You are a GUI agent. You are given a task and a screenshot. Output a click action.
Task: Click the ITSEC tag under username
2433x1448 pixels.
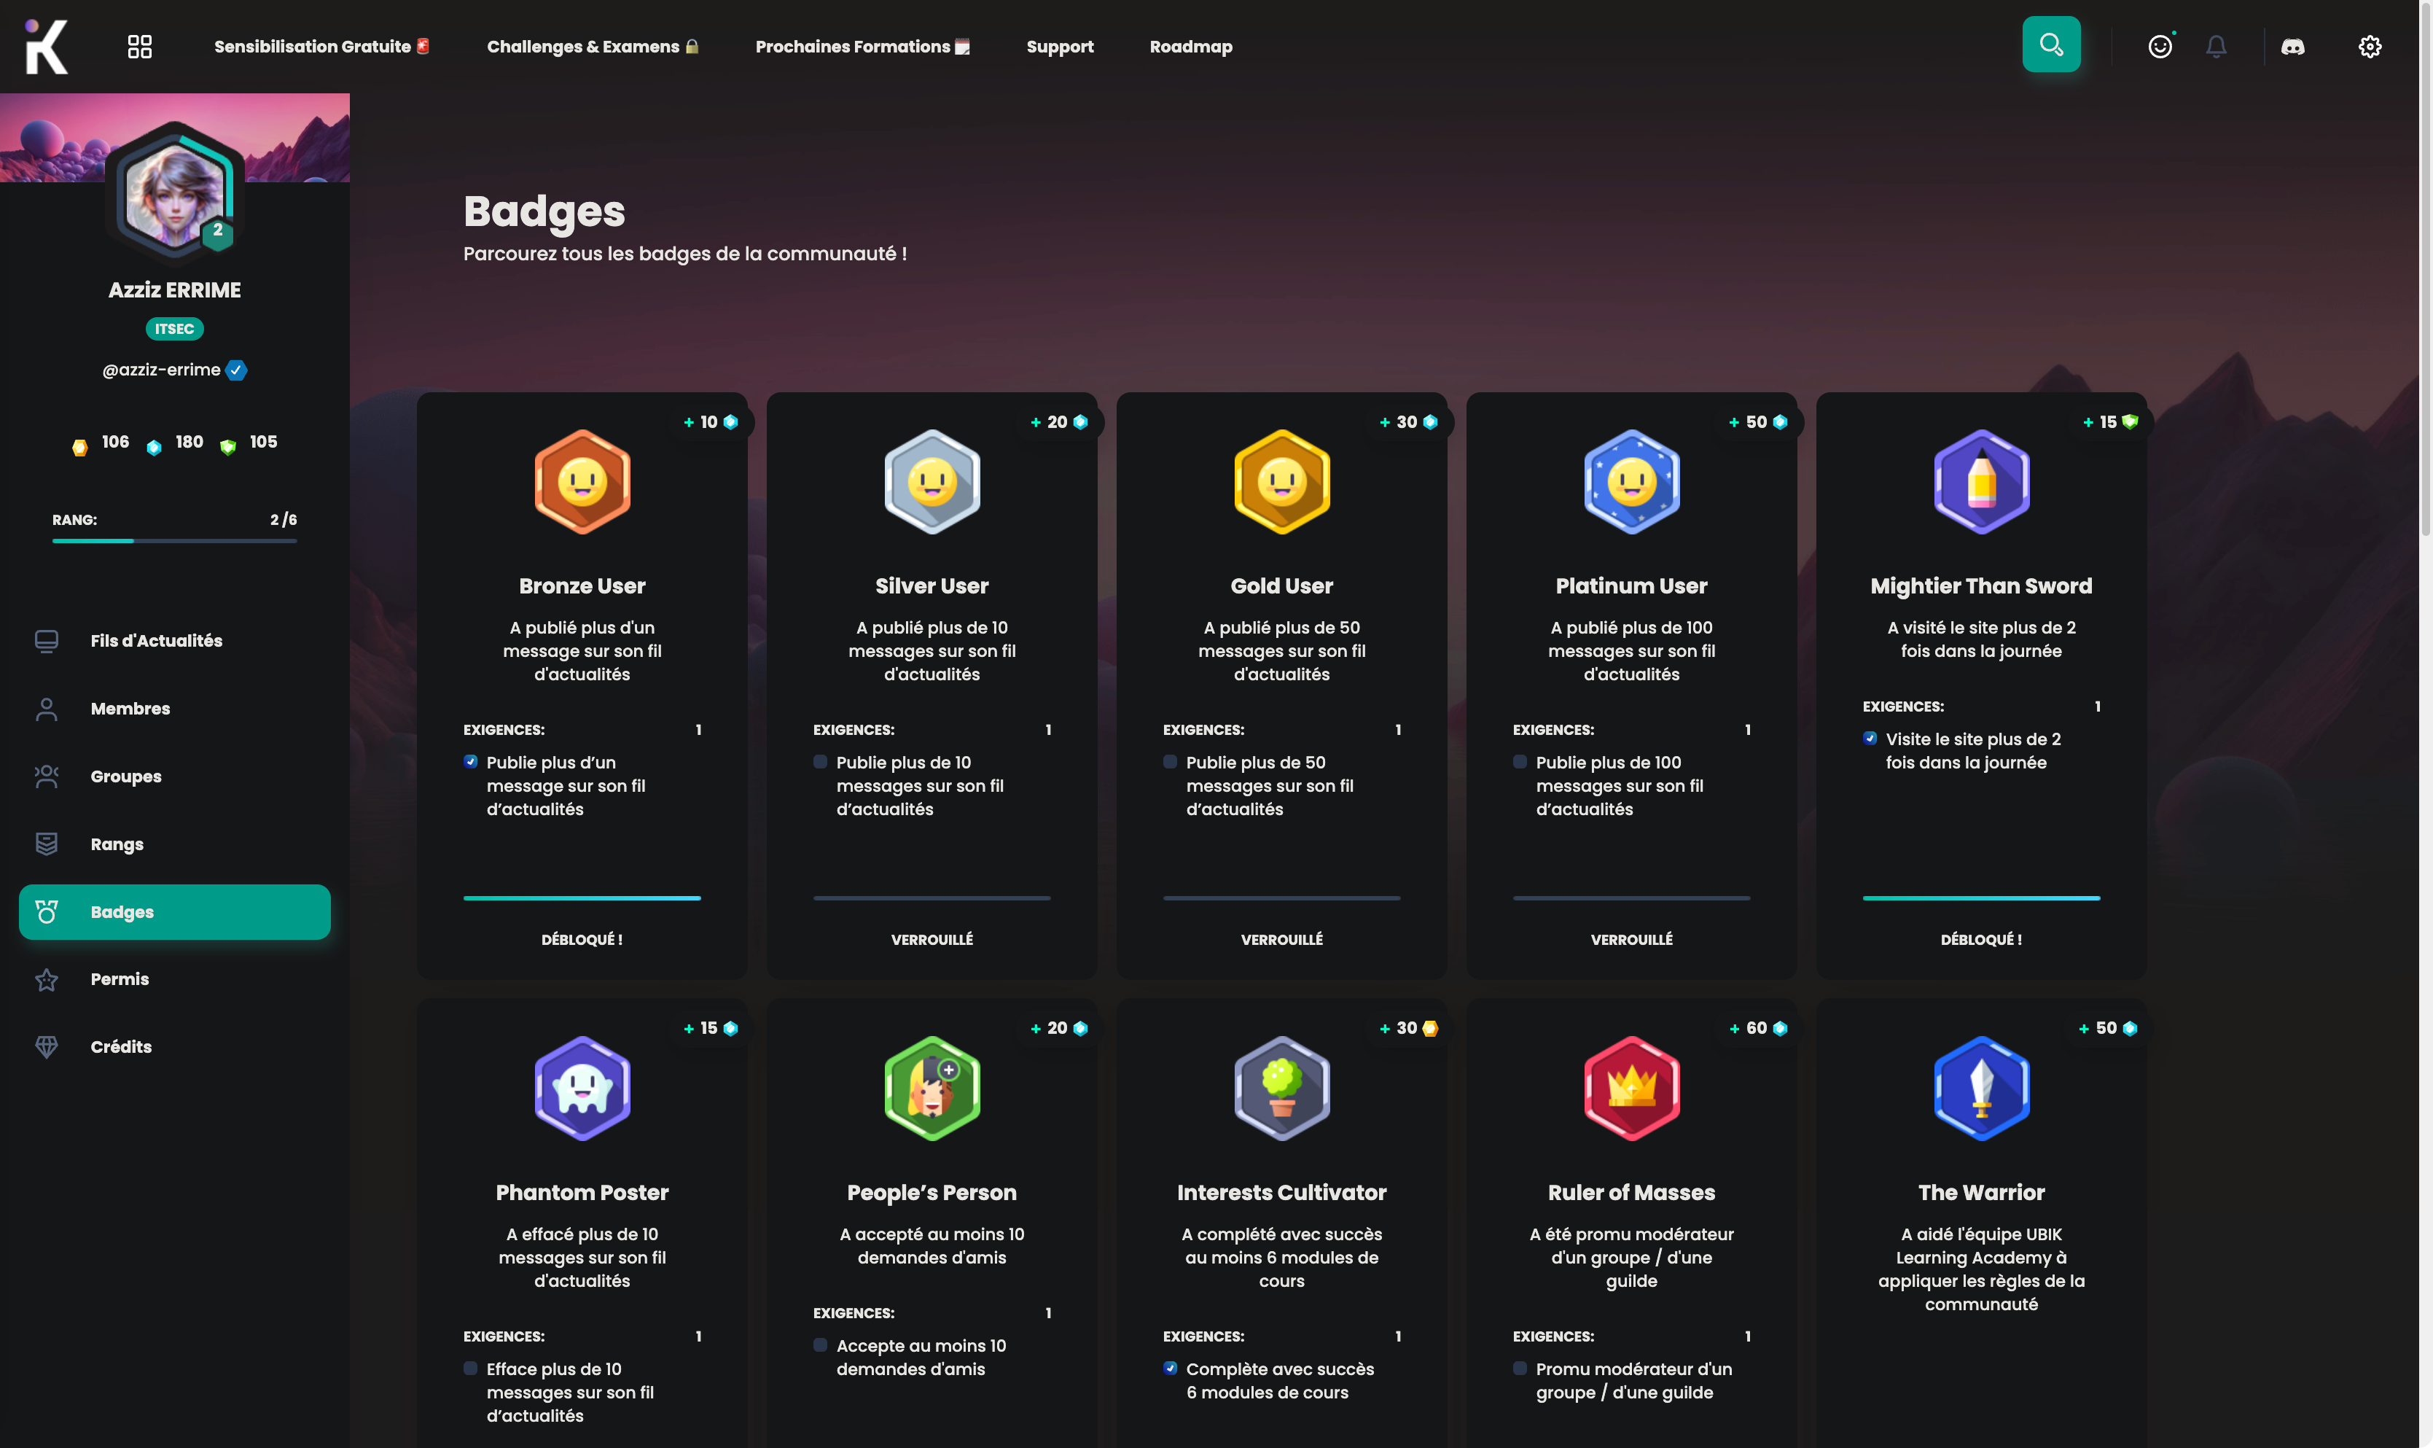[174, 329]
